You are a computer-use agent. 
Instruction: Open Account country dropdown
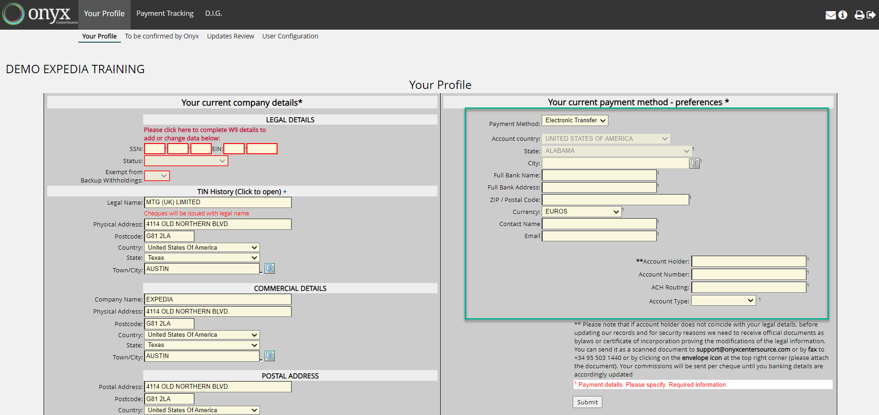pyautogui.click(x=606, y=138)
